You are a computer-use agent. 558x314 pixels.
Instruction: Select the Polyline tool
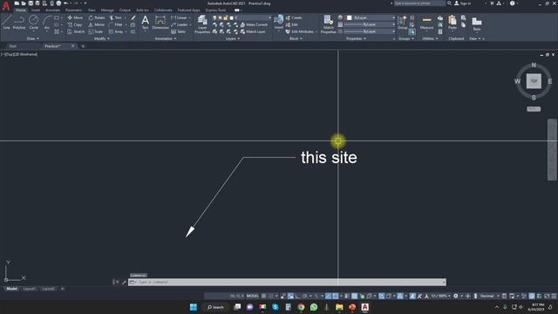point(19,23)
